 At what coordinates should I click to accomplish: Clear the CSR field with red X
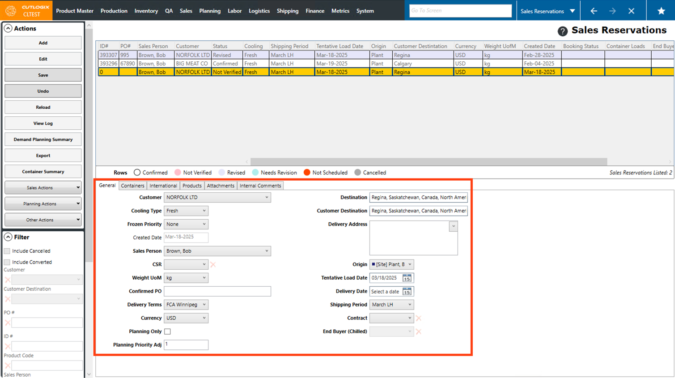click(213, 264)
